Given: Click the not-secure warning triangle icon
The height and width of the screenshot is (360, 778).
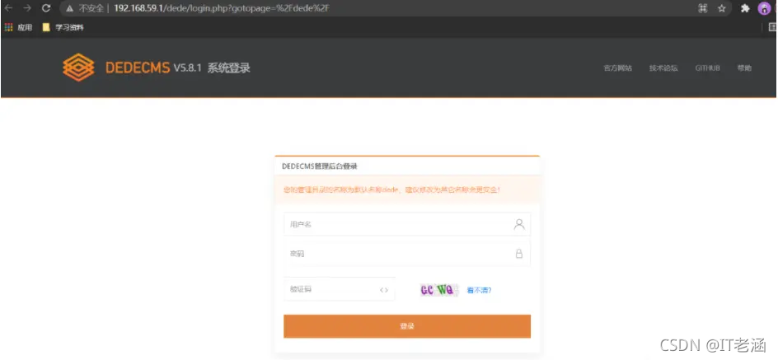Looking at the screenshot, I should tap(70, 8).
